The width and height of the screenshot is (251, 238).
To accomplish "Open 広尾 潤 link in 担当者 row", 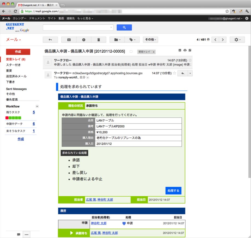I will tap(91, 200).
